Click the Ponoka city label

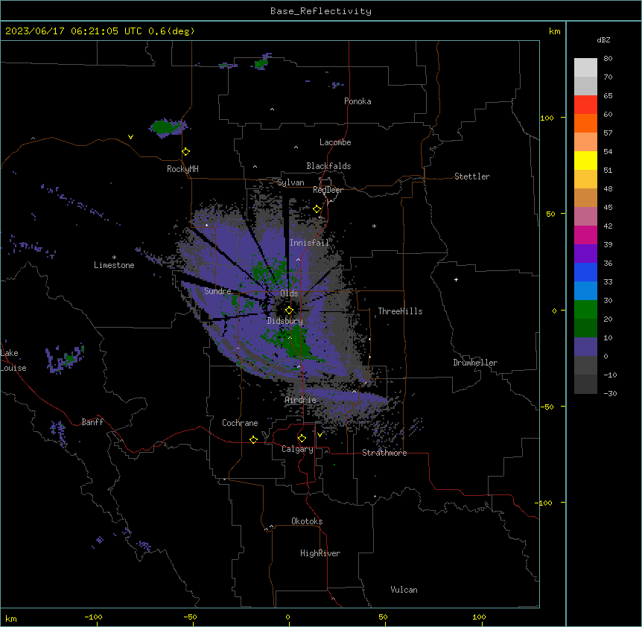tap(357, 101)
